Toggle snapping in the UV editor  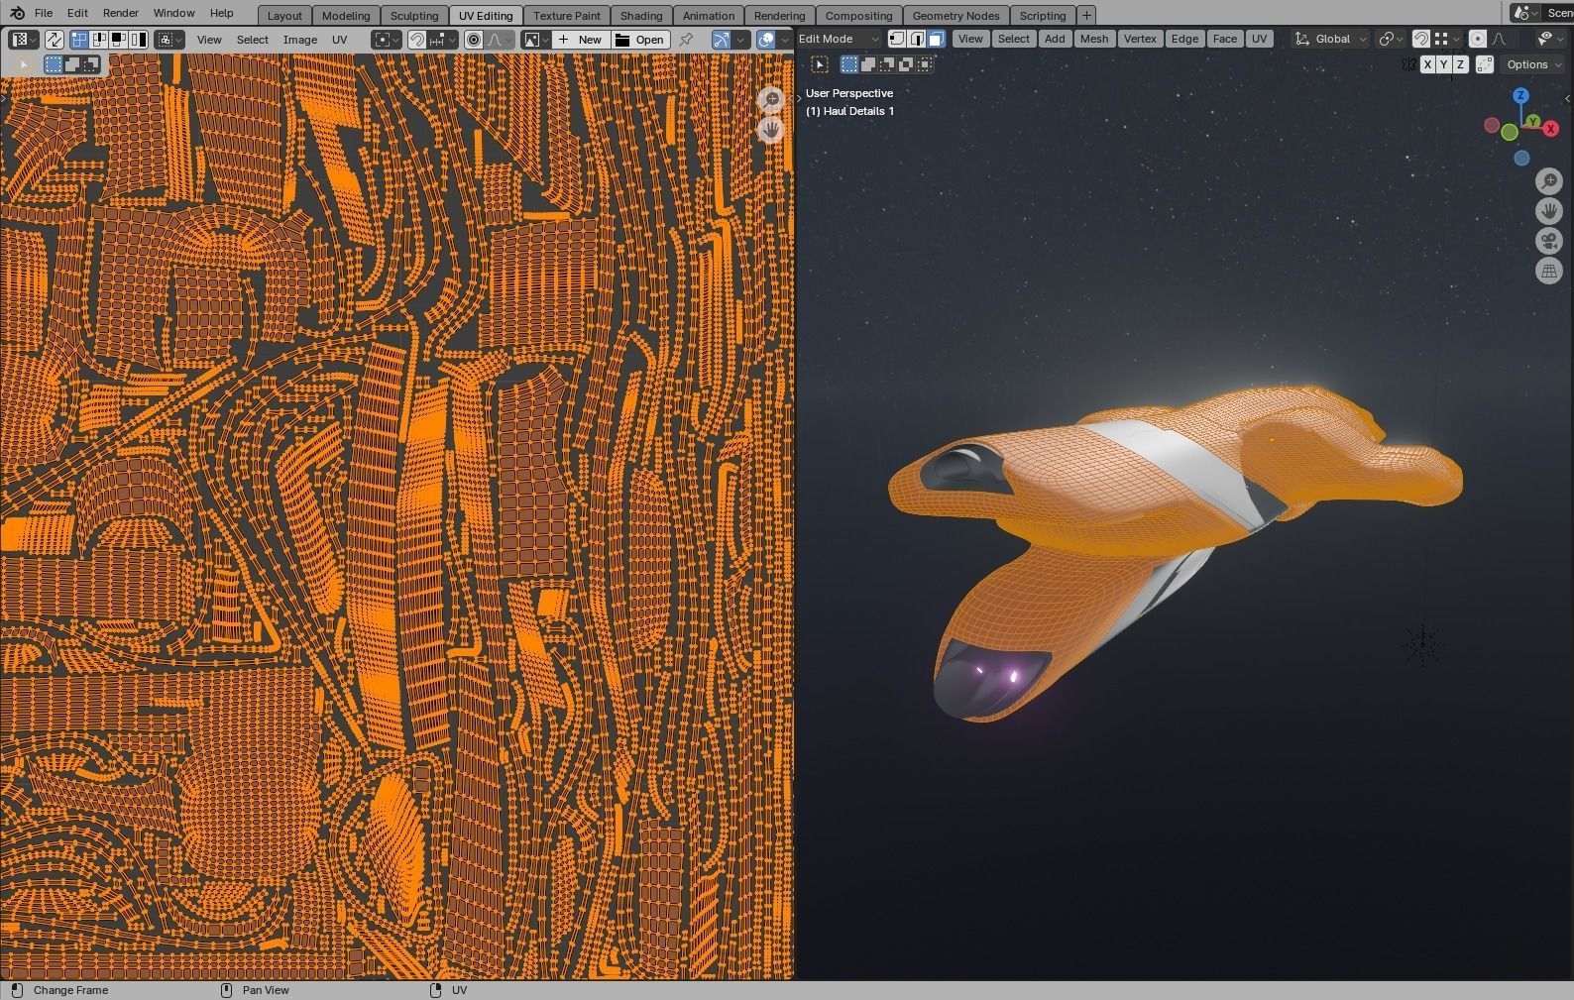click(417, 40)
